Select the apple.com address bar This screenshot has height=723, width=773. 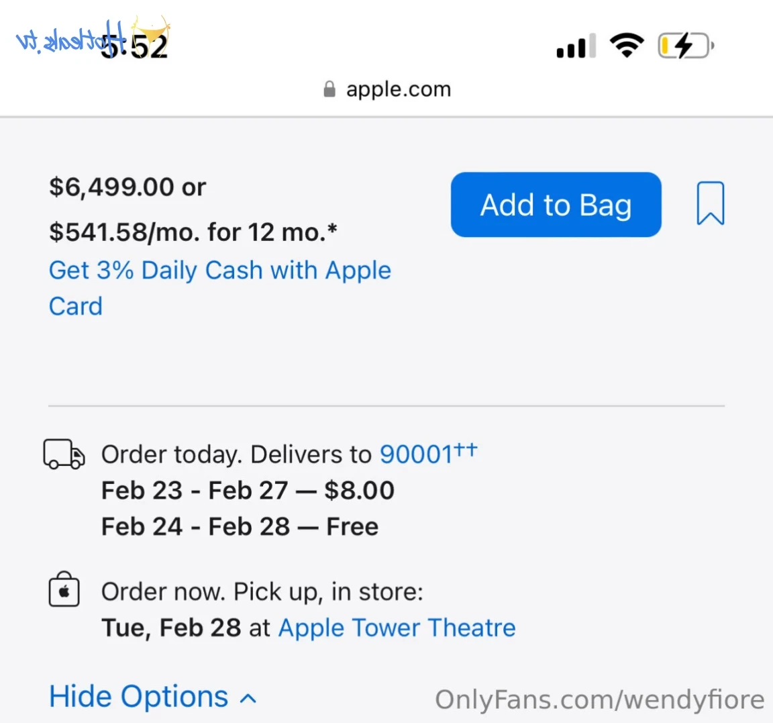[387, 89]
